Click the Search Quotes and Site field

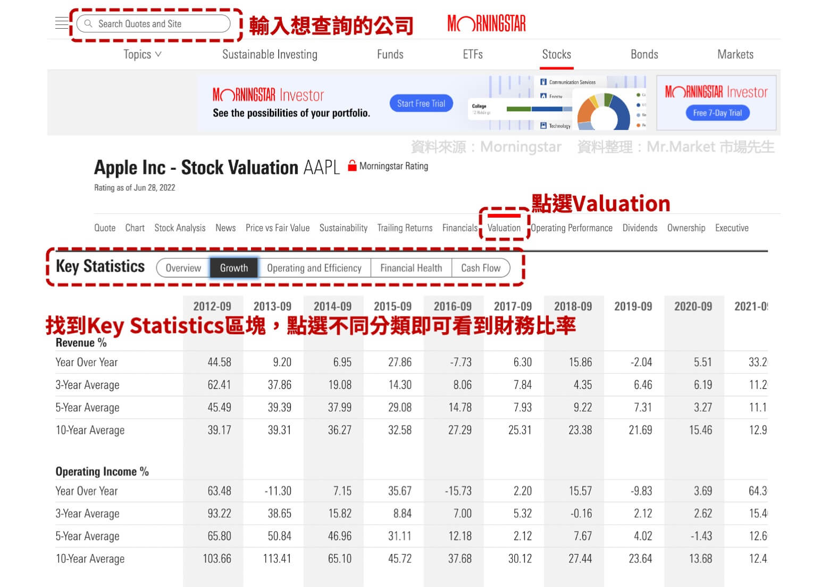(153, 23)
